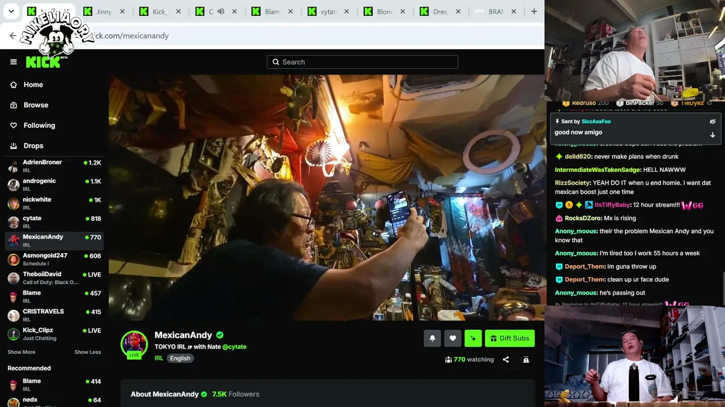
Task: Close the Blam browser tab
Action: point(290,11)
